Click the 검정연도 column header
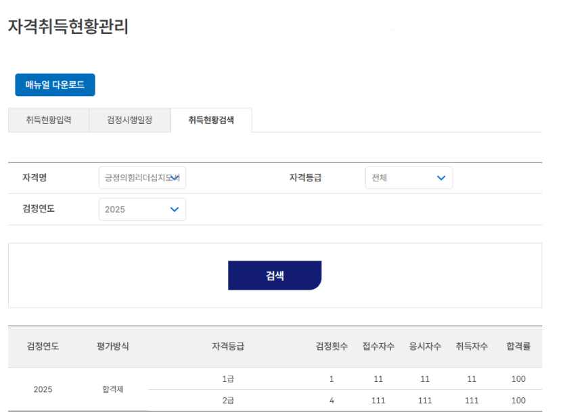 [43, 347]
